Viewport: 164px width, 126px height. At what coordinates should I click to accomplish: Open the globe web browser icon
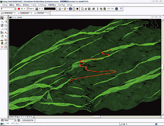click(116, 9)
